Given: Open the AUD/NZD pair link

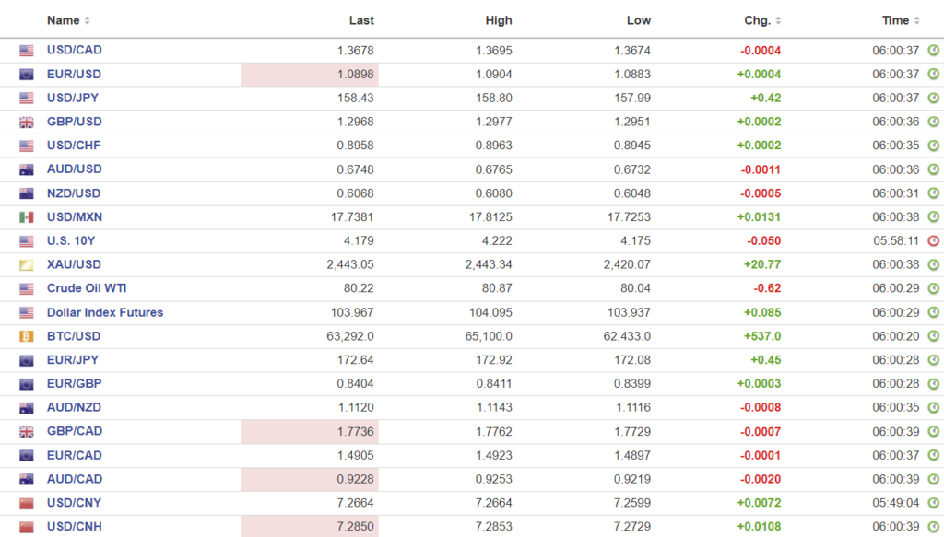Looking at the screenshot, I should point(75,408).
